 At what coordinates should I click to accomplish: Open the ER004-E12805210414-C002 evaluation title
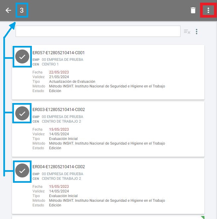click(59, 167)
